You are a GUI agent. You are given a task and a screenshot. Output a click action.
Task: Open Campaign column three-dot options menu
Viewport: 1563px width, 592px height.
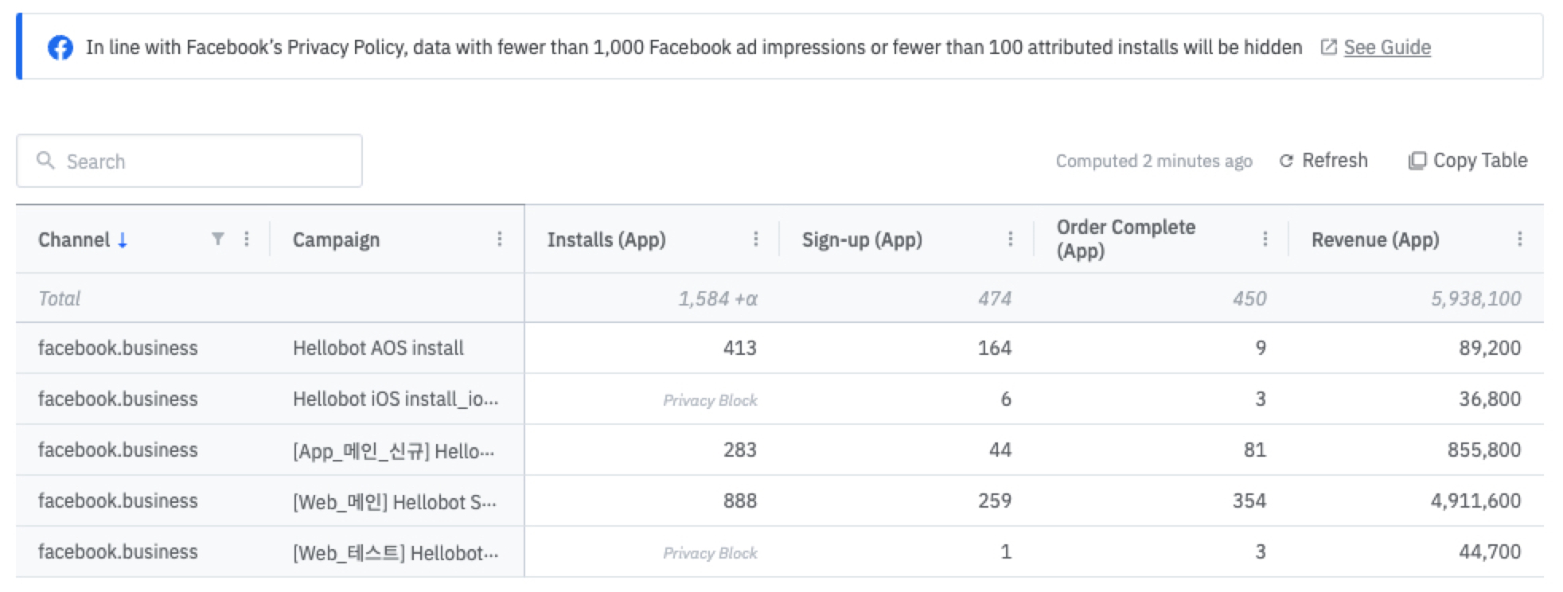pyautogui.click(x=500, y=239)
